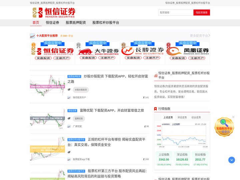Click the 股票抵押配资 blue category tag
The height and width of the screenshot is (180, 240).
[x=74, y=76]
